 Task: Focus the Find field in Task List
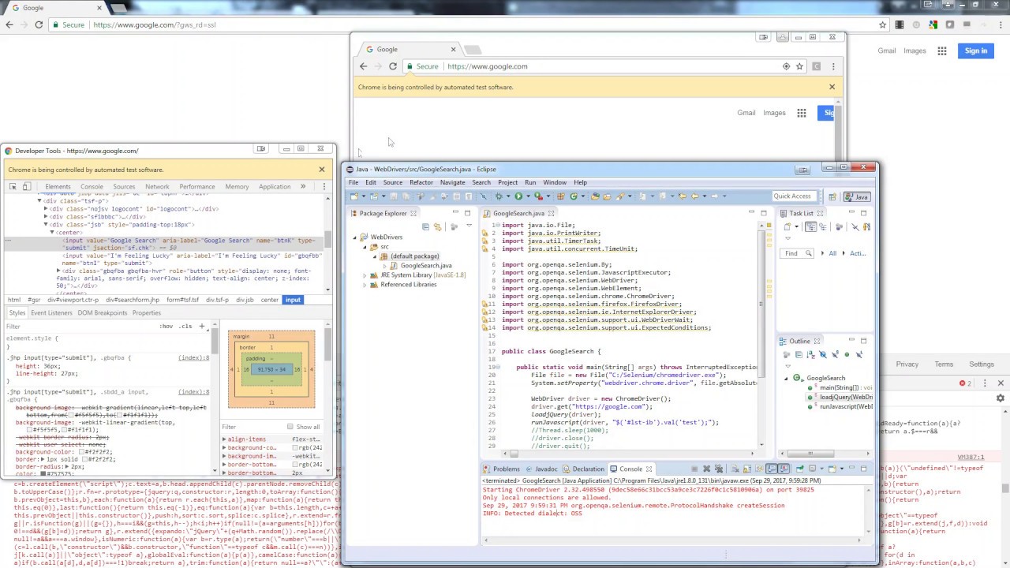tap(799, 253)
